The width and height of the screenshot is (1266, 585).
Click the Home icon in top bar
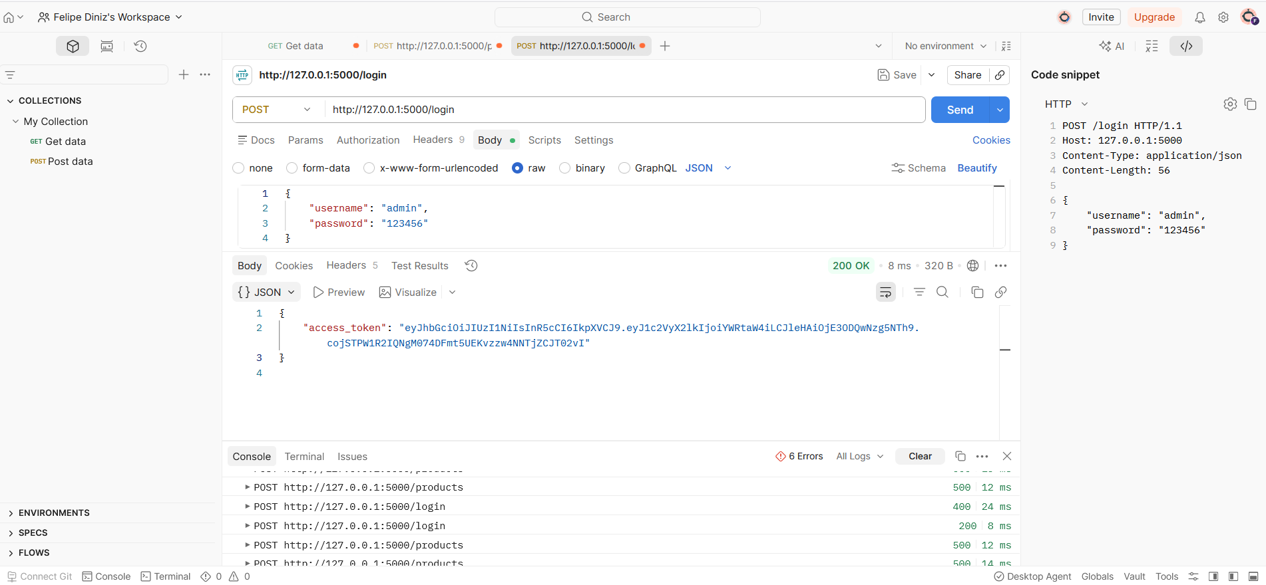(x=9, y=17)
